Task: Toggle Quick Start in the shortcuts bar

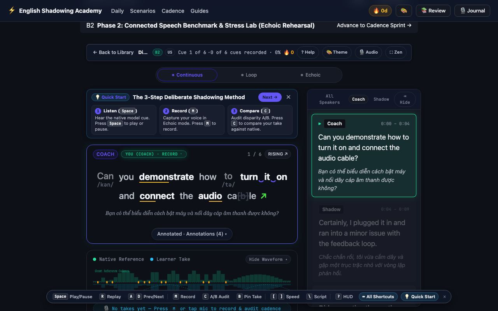Action: pyautogui.click(x=420, y=297)
